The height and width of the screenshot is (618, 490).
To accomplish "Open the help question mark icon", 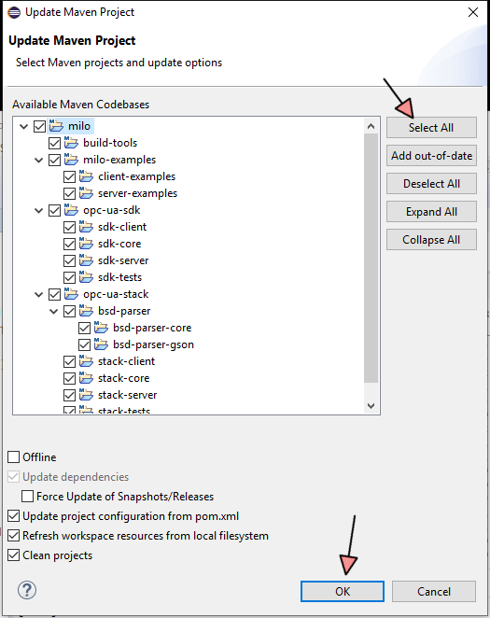I will [27, 590].
